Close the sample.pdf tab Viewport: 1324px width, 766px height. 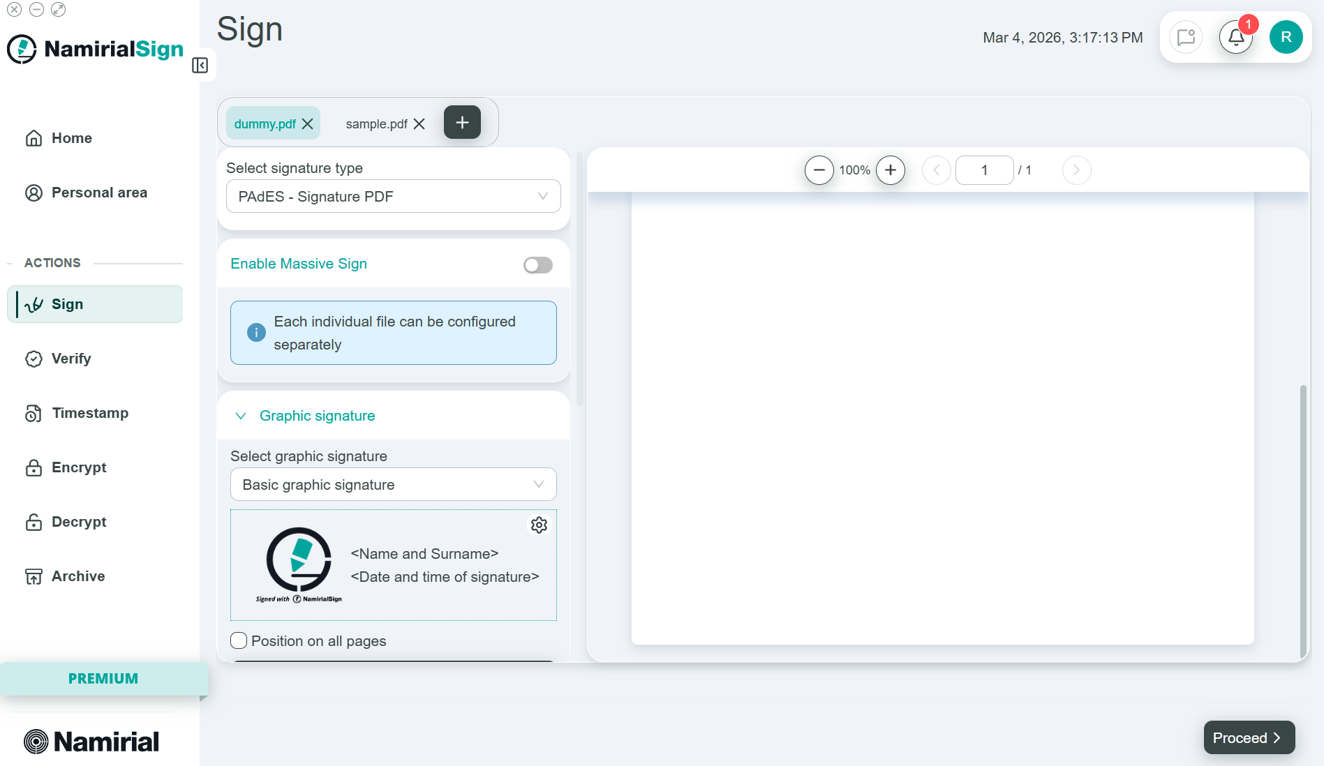pos(419,123)
